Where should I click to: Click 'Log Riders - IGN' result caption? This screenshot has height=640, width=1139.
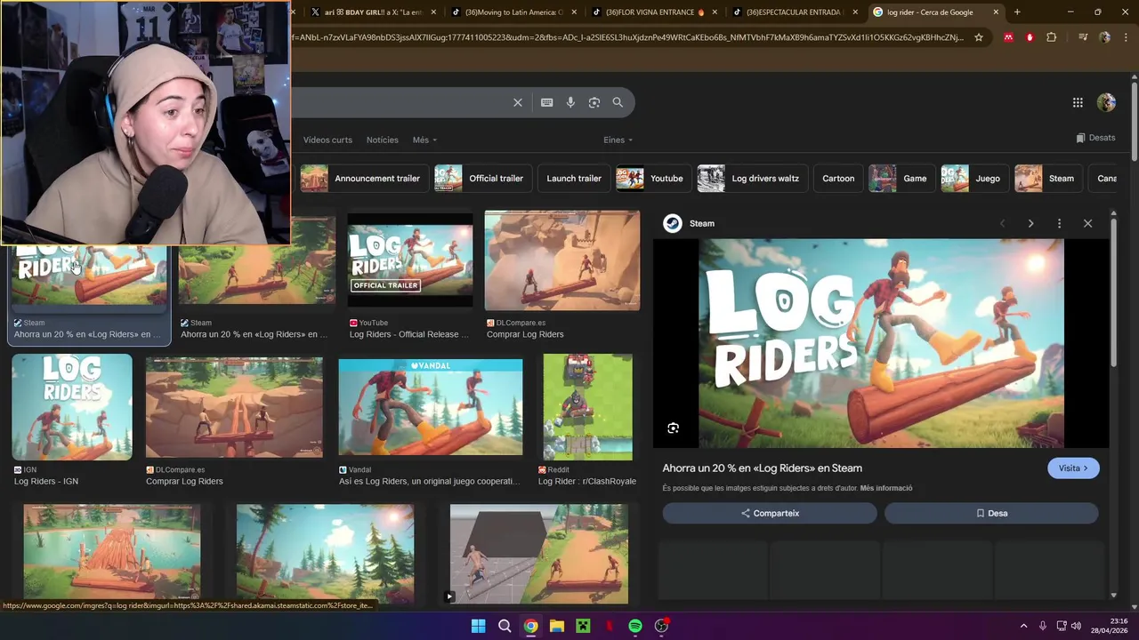point(46,482)
